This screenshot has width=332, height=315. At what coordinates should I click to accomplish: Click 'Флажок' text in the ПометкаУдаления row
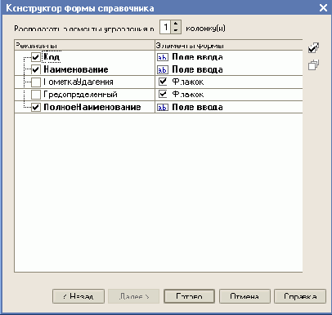coord(188,82)
